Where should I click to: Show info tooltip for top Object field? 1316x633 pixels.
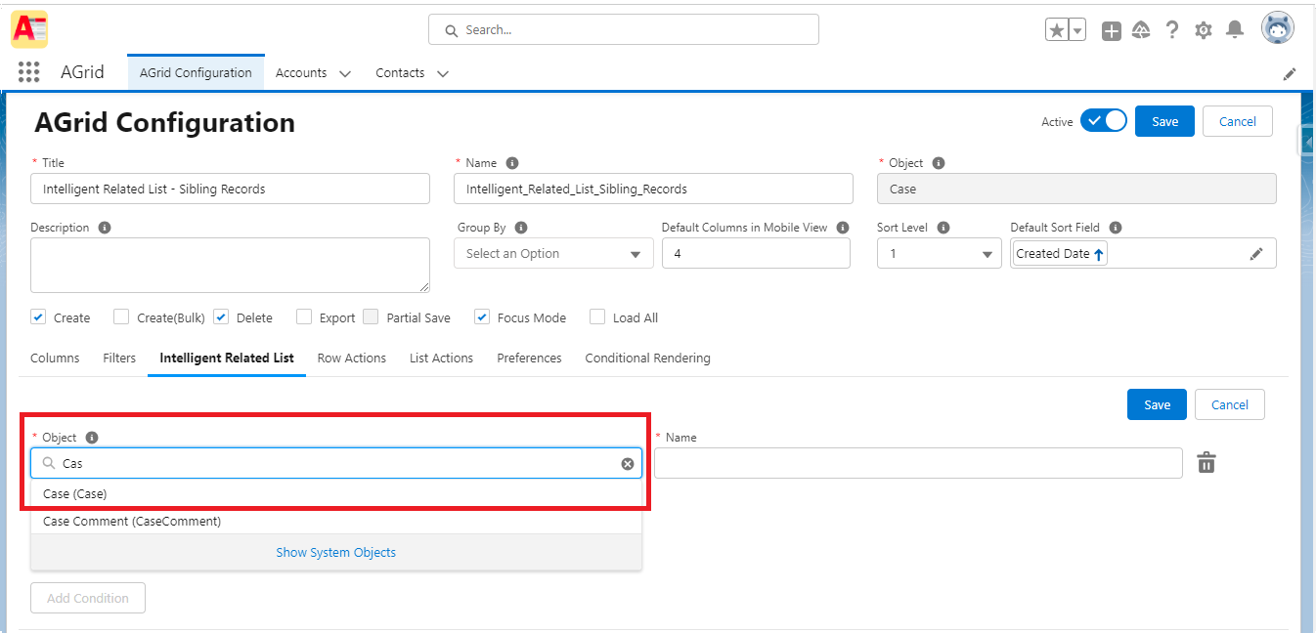pos(939,163)
